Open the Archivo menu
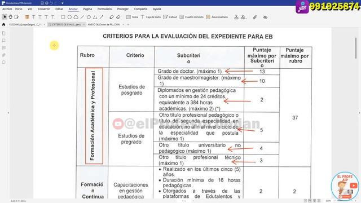The image size is (361, 203). coord(7,9)
